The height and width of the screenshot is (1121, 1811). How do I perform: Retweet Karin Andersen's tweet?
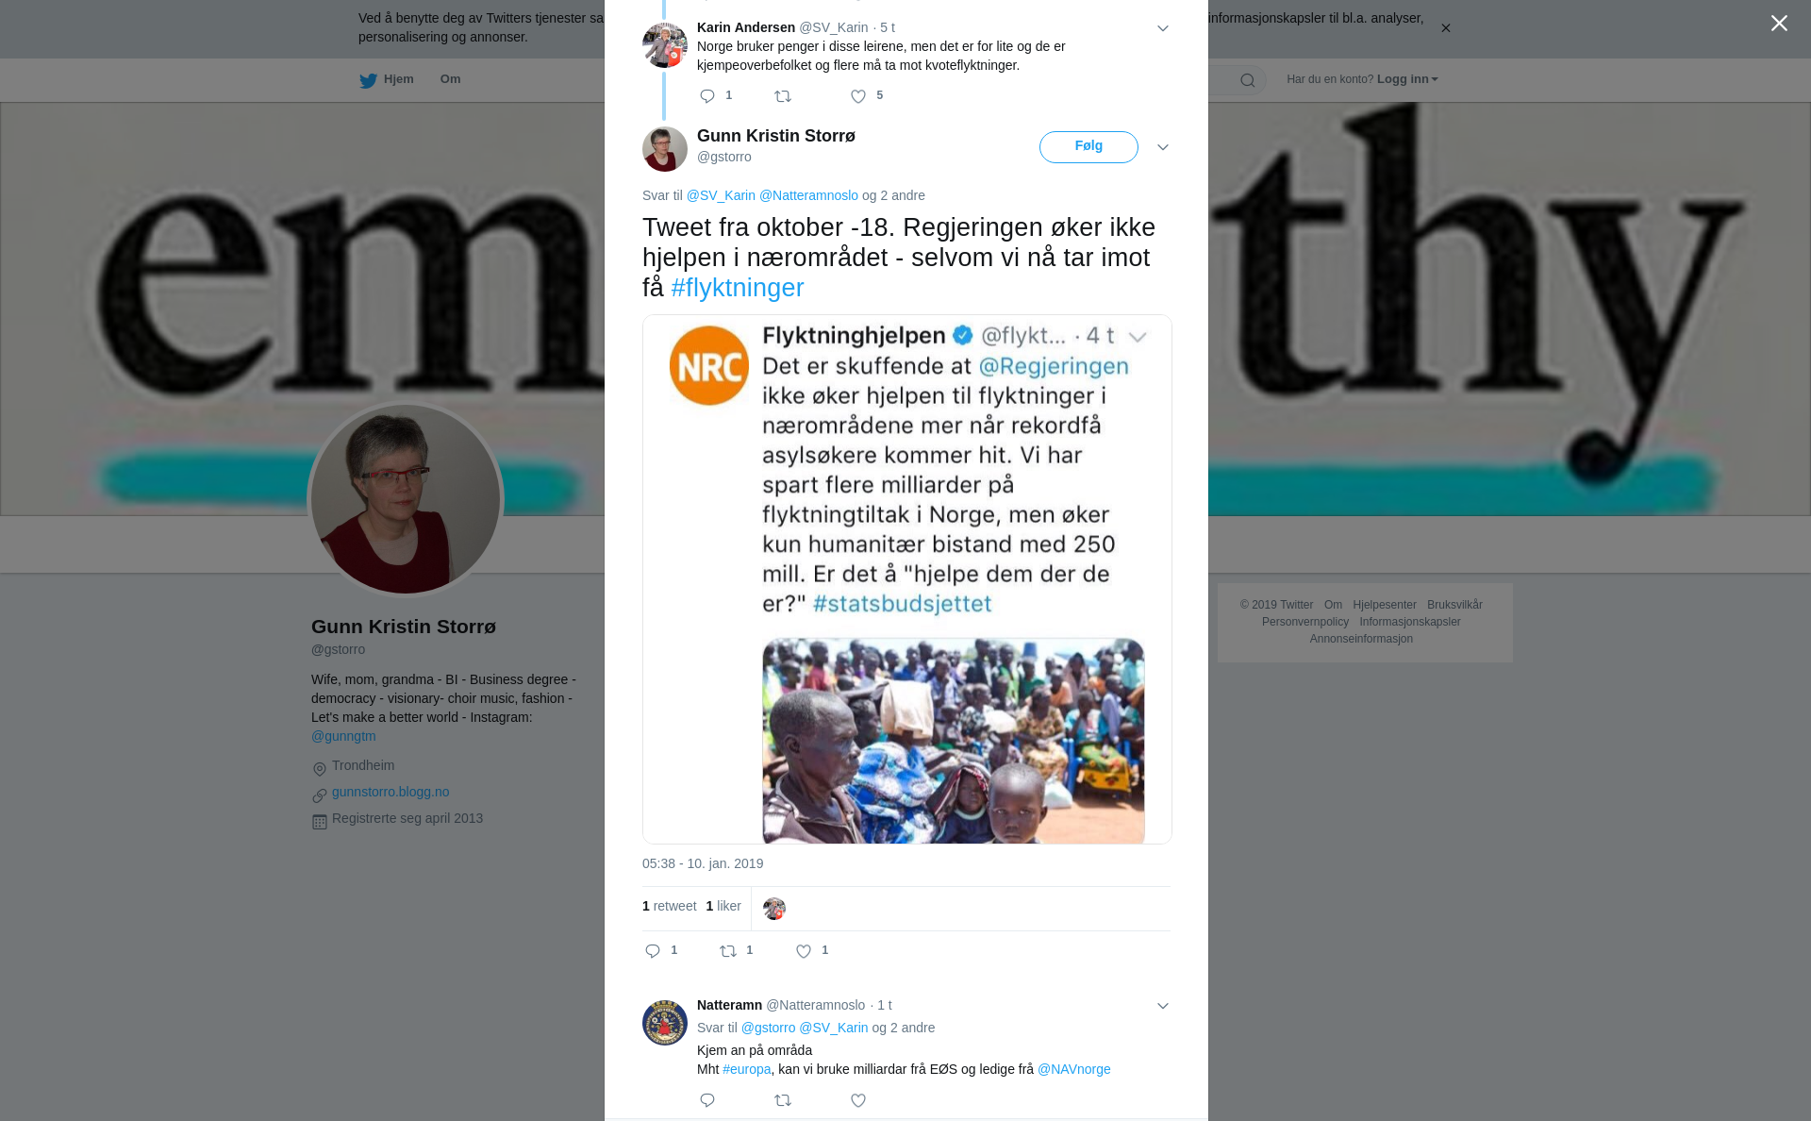point(783,96)
